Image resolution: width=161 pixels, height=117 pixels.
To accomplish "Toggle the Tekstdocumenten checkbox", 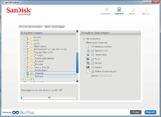I will [92, 47].
